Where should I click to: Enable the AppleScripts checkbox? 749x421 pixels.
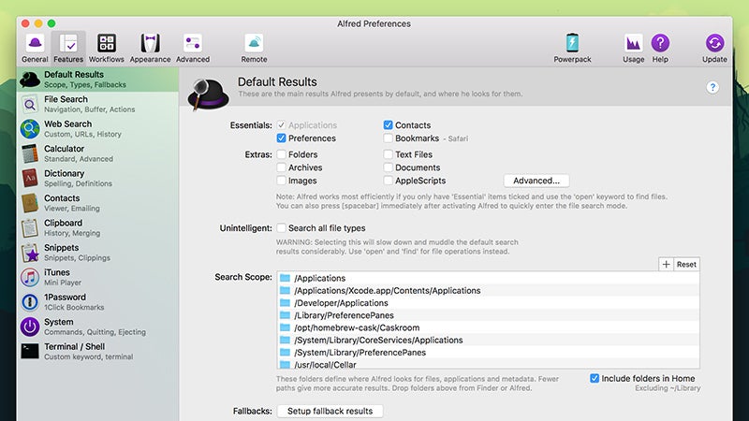click(x=388, y=181)
